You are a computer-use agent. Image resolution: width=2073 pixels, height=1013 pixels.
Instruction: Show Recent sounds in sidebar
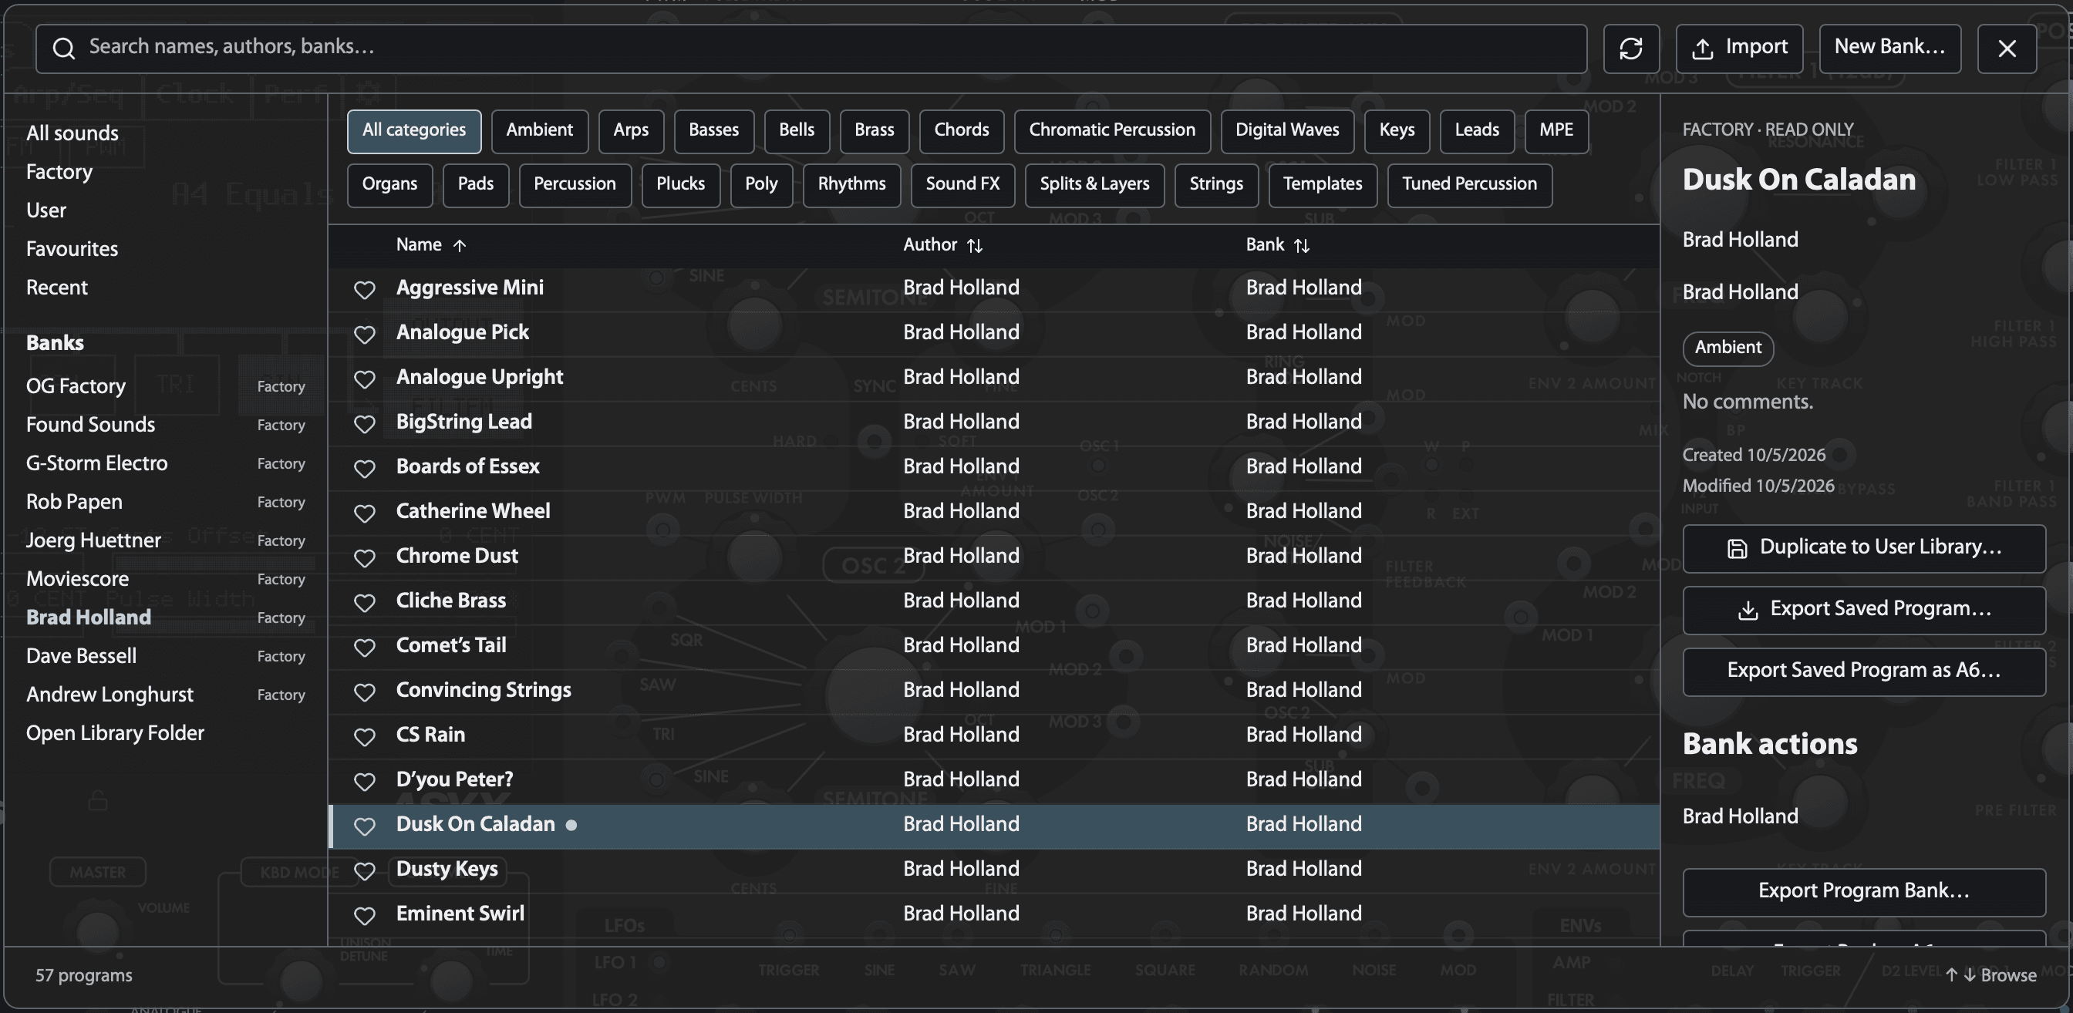(56, 288)
